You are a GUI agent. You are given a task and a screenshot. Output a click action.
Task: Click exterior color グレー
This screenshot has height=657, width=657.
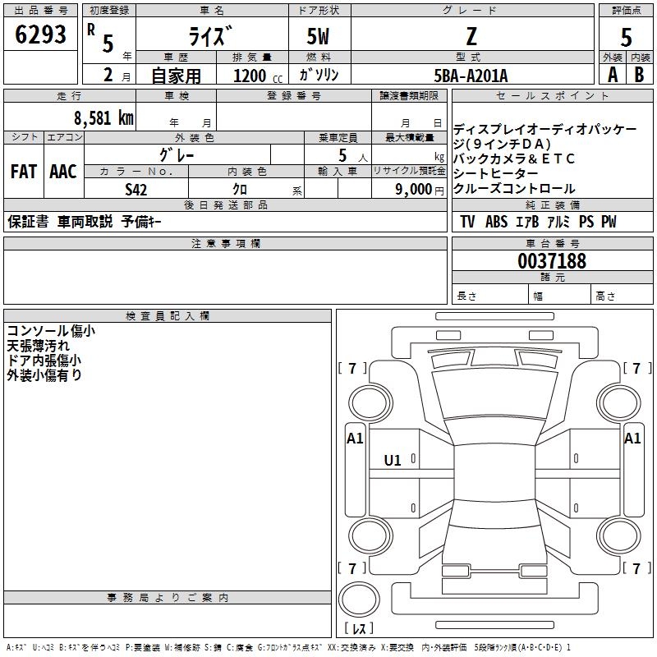point(177,155)
